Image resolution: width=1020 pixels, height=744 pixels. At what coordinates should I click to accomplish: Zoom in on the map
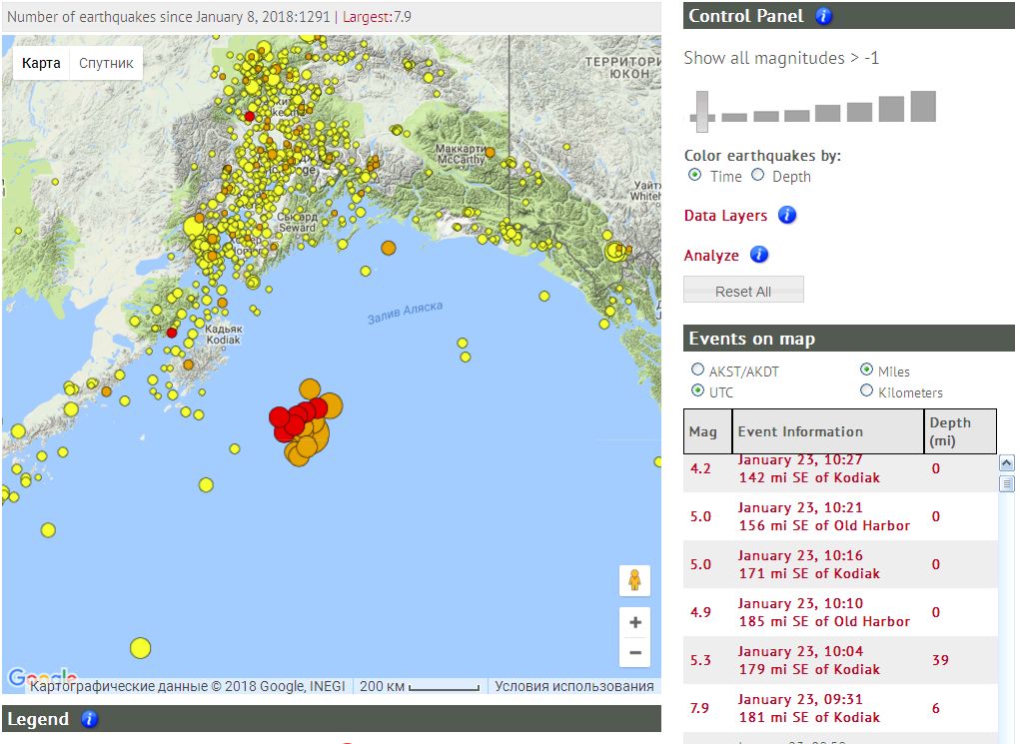635,622
